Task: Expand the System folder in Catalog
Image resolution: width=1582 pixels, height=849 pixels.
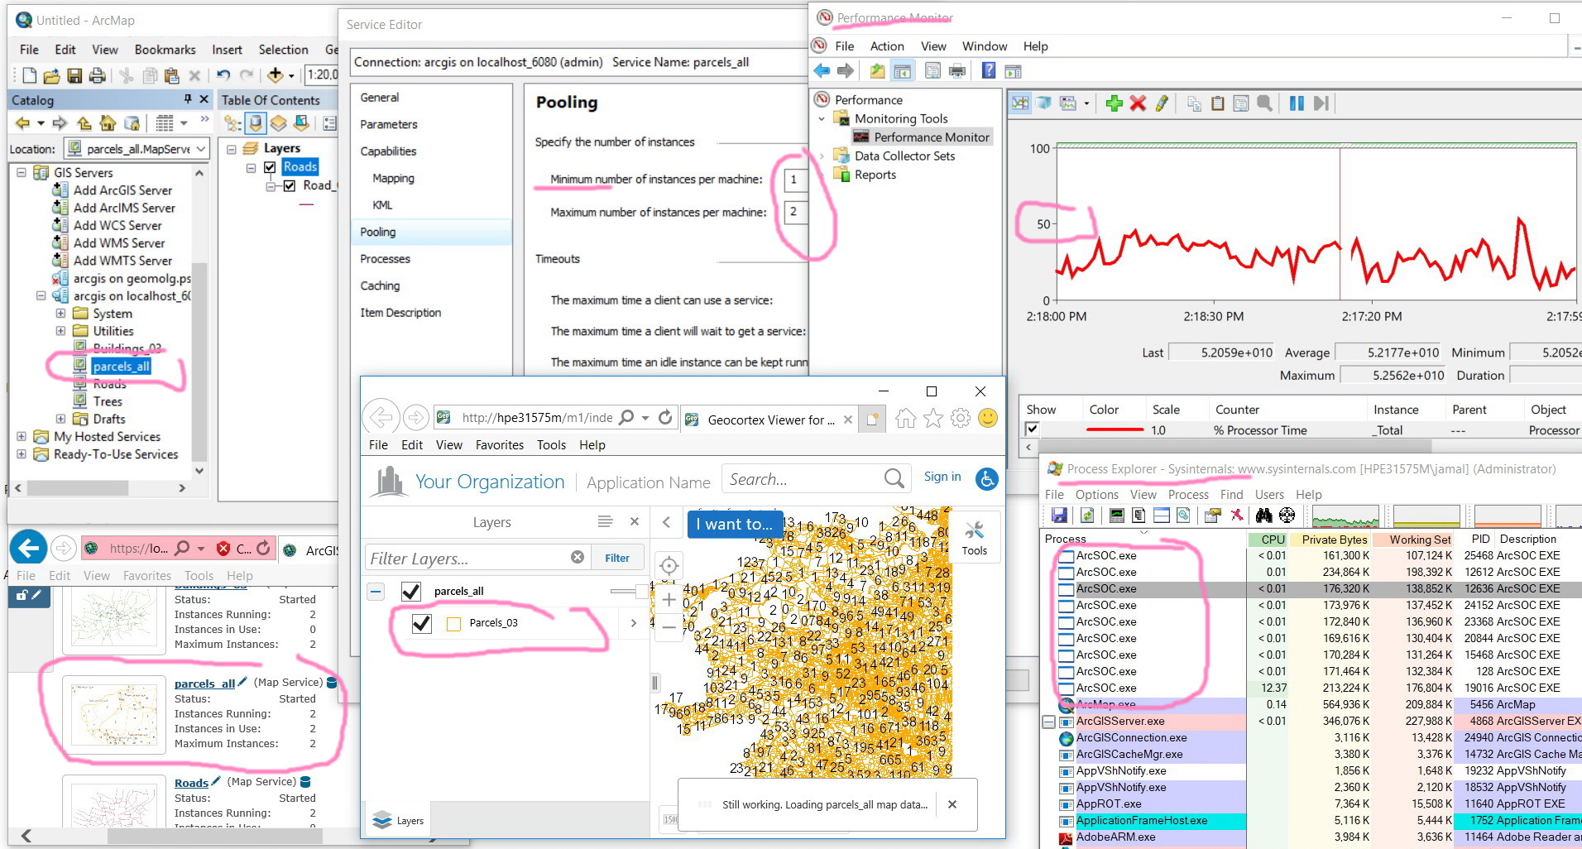Action: pyautogui.click(x=60, y=314)
